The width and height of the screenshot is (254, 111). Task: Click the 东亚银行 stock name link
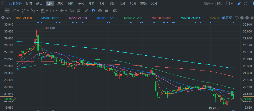pyautogui.click(x=16, y=3)
